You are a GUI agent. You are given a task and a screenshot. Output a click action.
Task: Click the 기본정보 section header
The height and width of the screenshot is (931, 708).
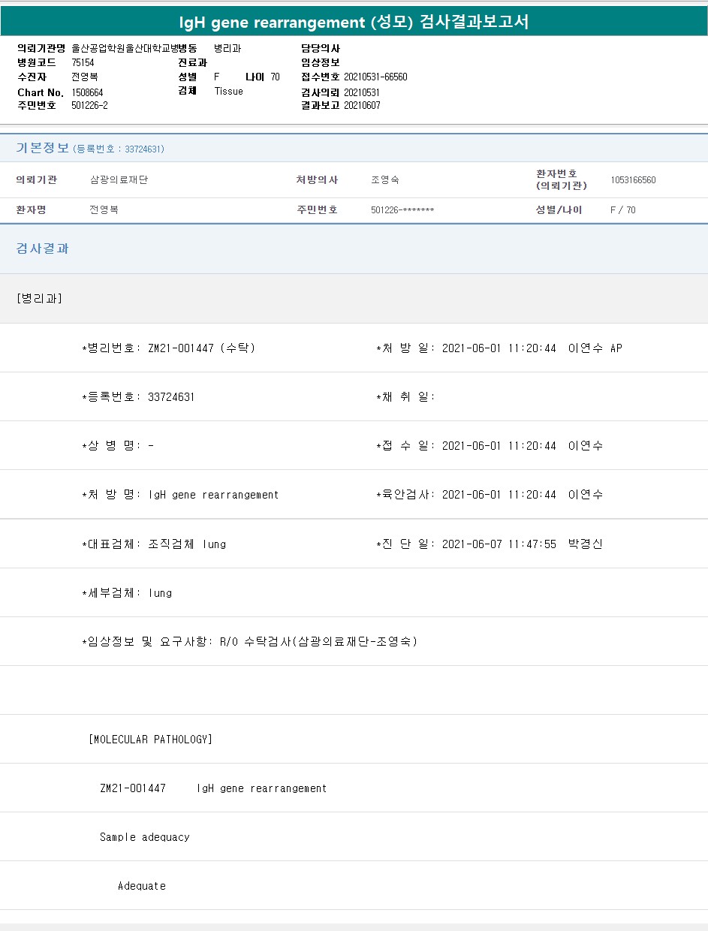pyautogui.click(x=43, y=148)
